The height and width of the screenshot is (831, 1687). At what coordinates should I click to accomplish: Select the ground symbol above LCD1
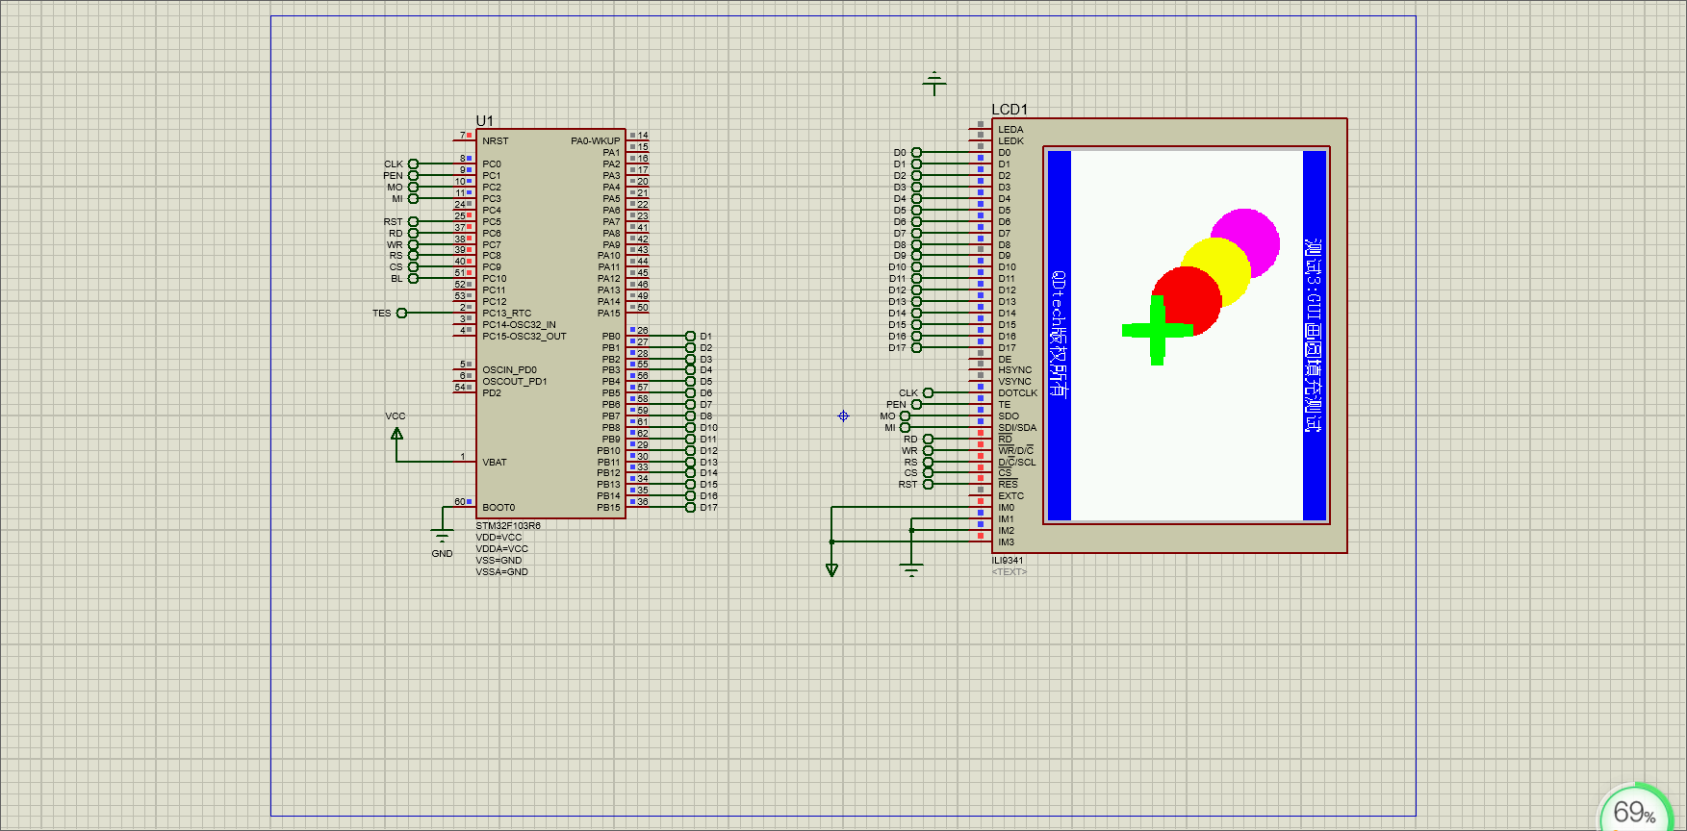point(933,84)
